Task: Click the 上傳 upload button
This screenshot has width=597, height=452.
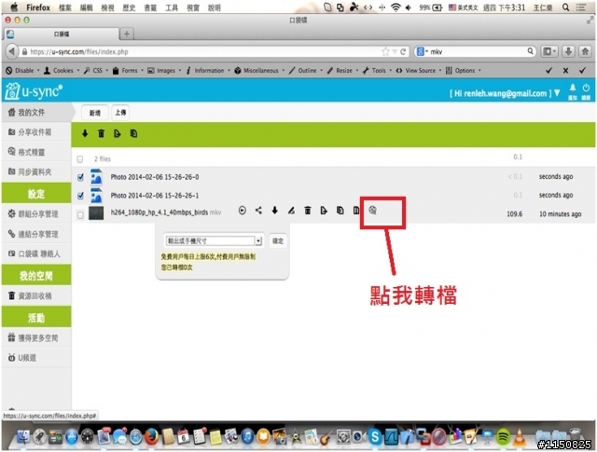Action: 120,113
